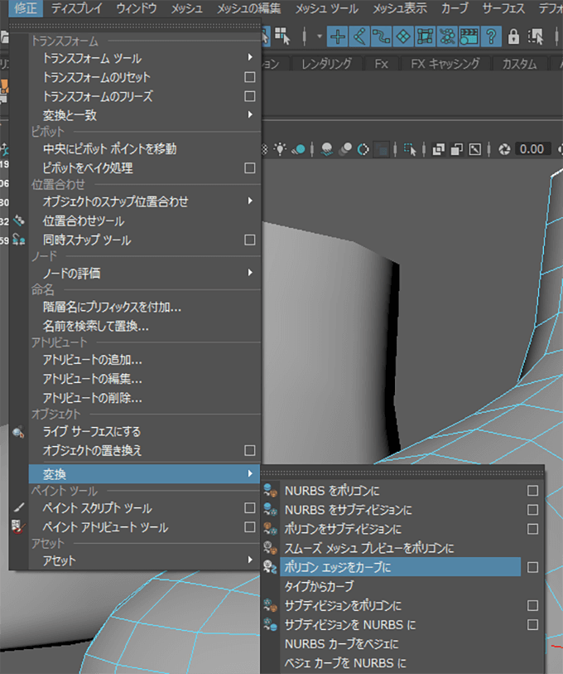563x674 pixels.
Task: Open option box for ポリゴンをサブディビジョンに
Action: 532,529
